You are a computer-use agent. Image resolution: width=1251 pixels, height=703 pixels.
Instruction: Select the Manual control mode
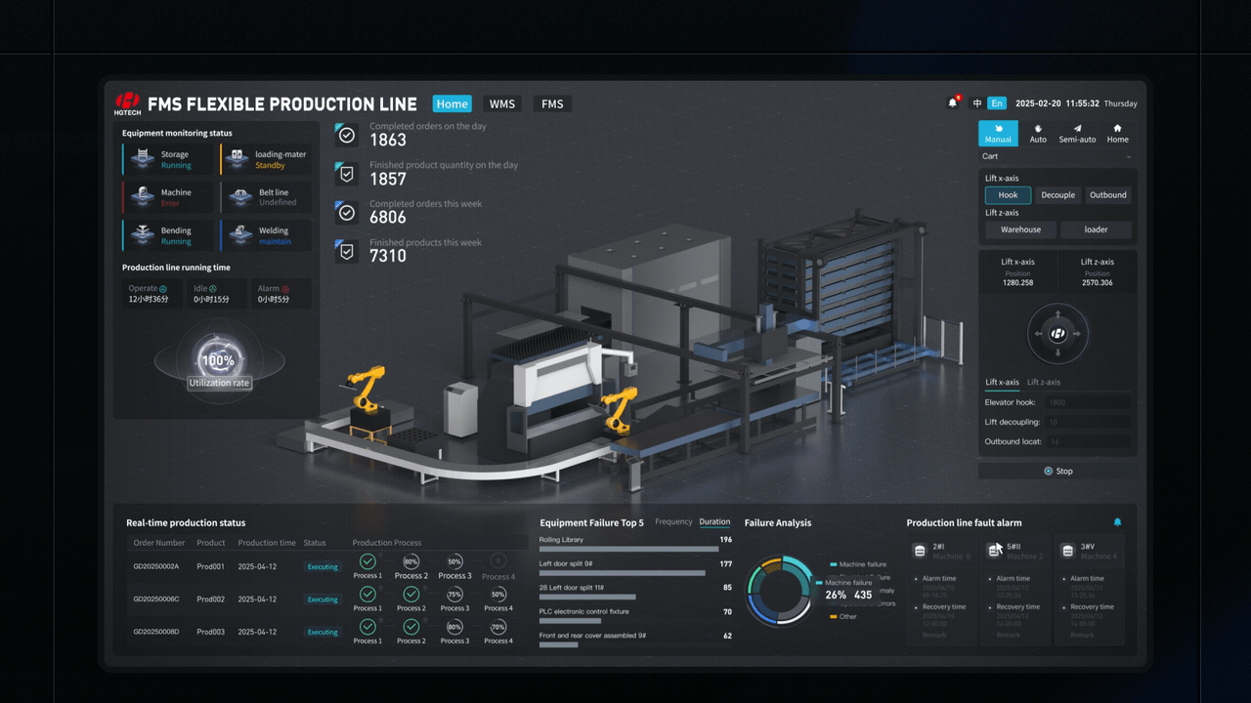[x=998, y=133]
